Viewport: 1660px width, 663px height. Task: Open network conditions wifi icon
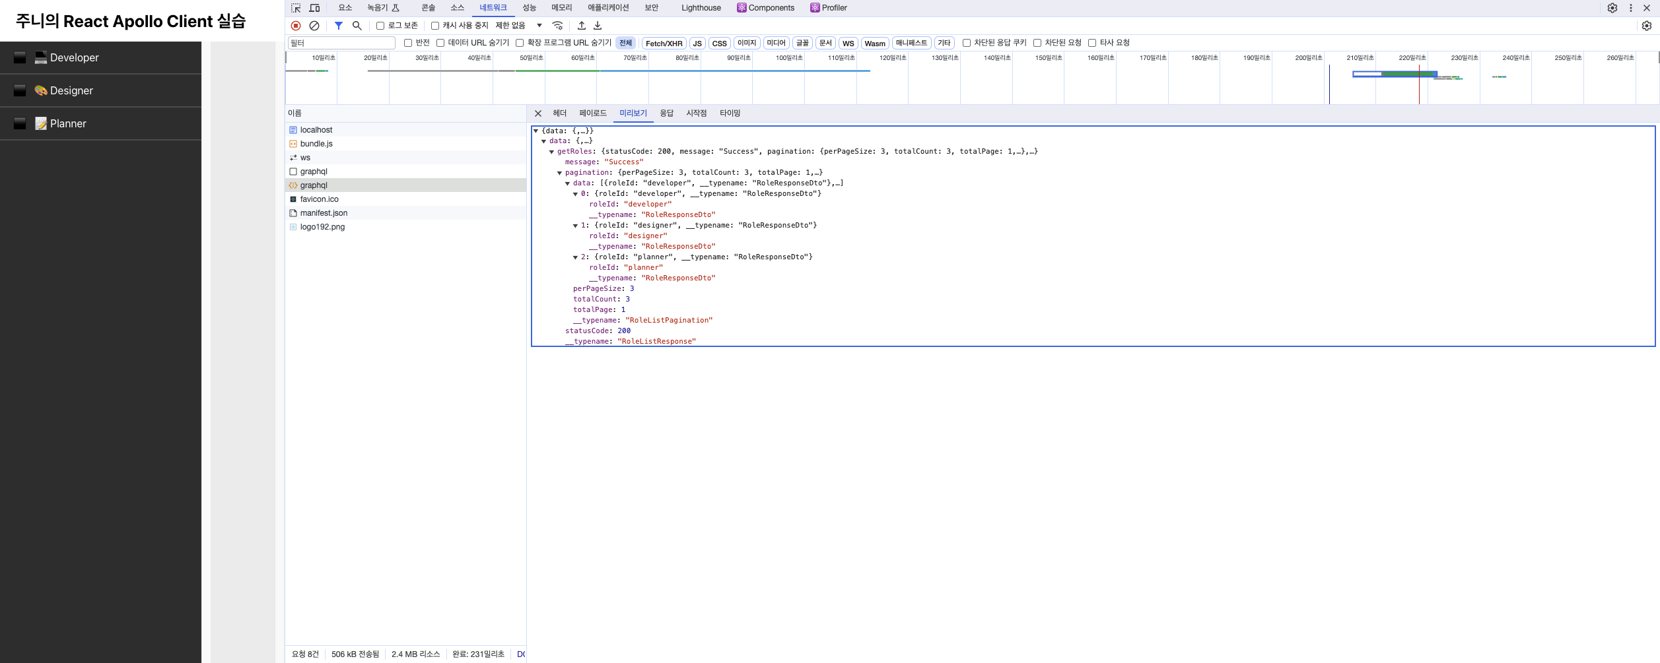558,26
